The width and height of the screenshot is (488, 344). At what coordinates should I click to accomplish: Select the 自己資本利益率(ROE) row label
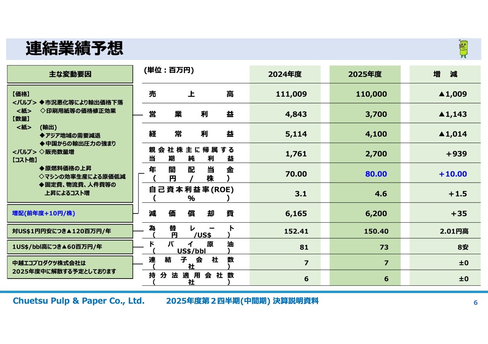click(191, 194)
